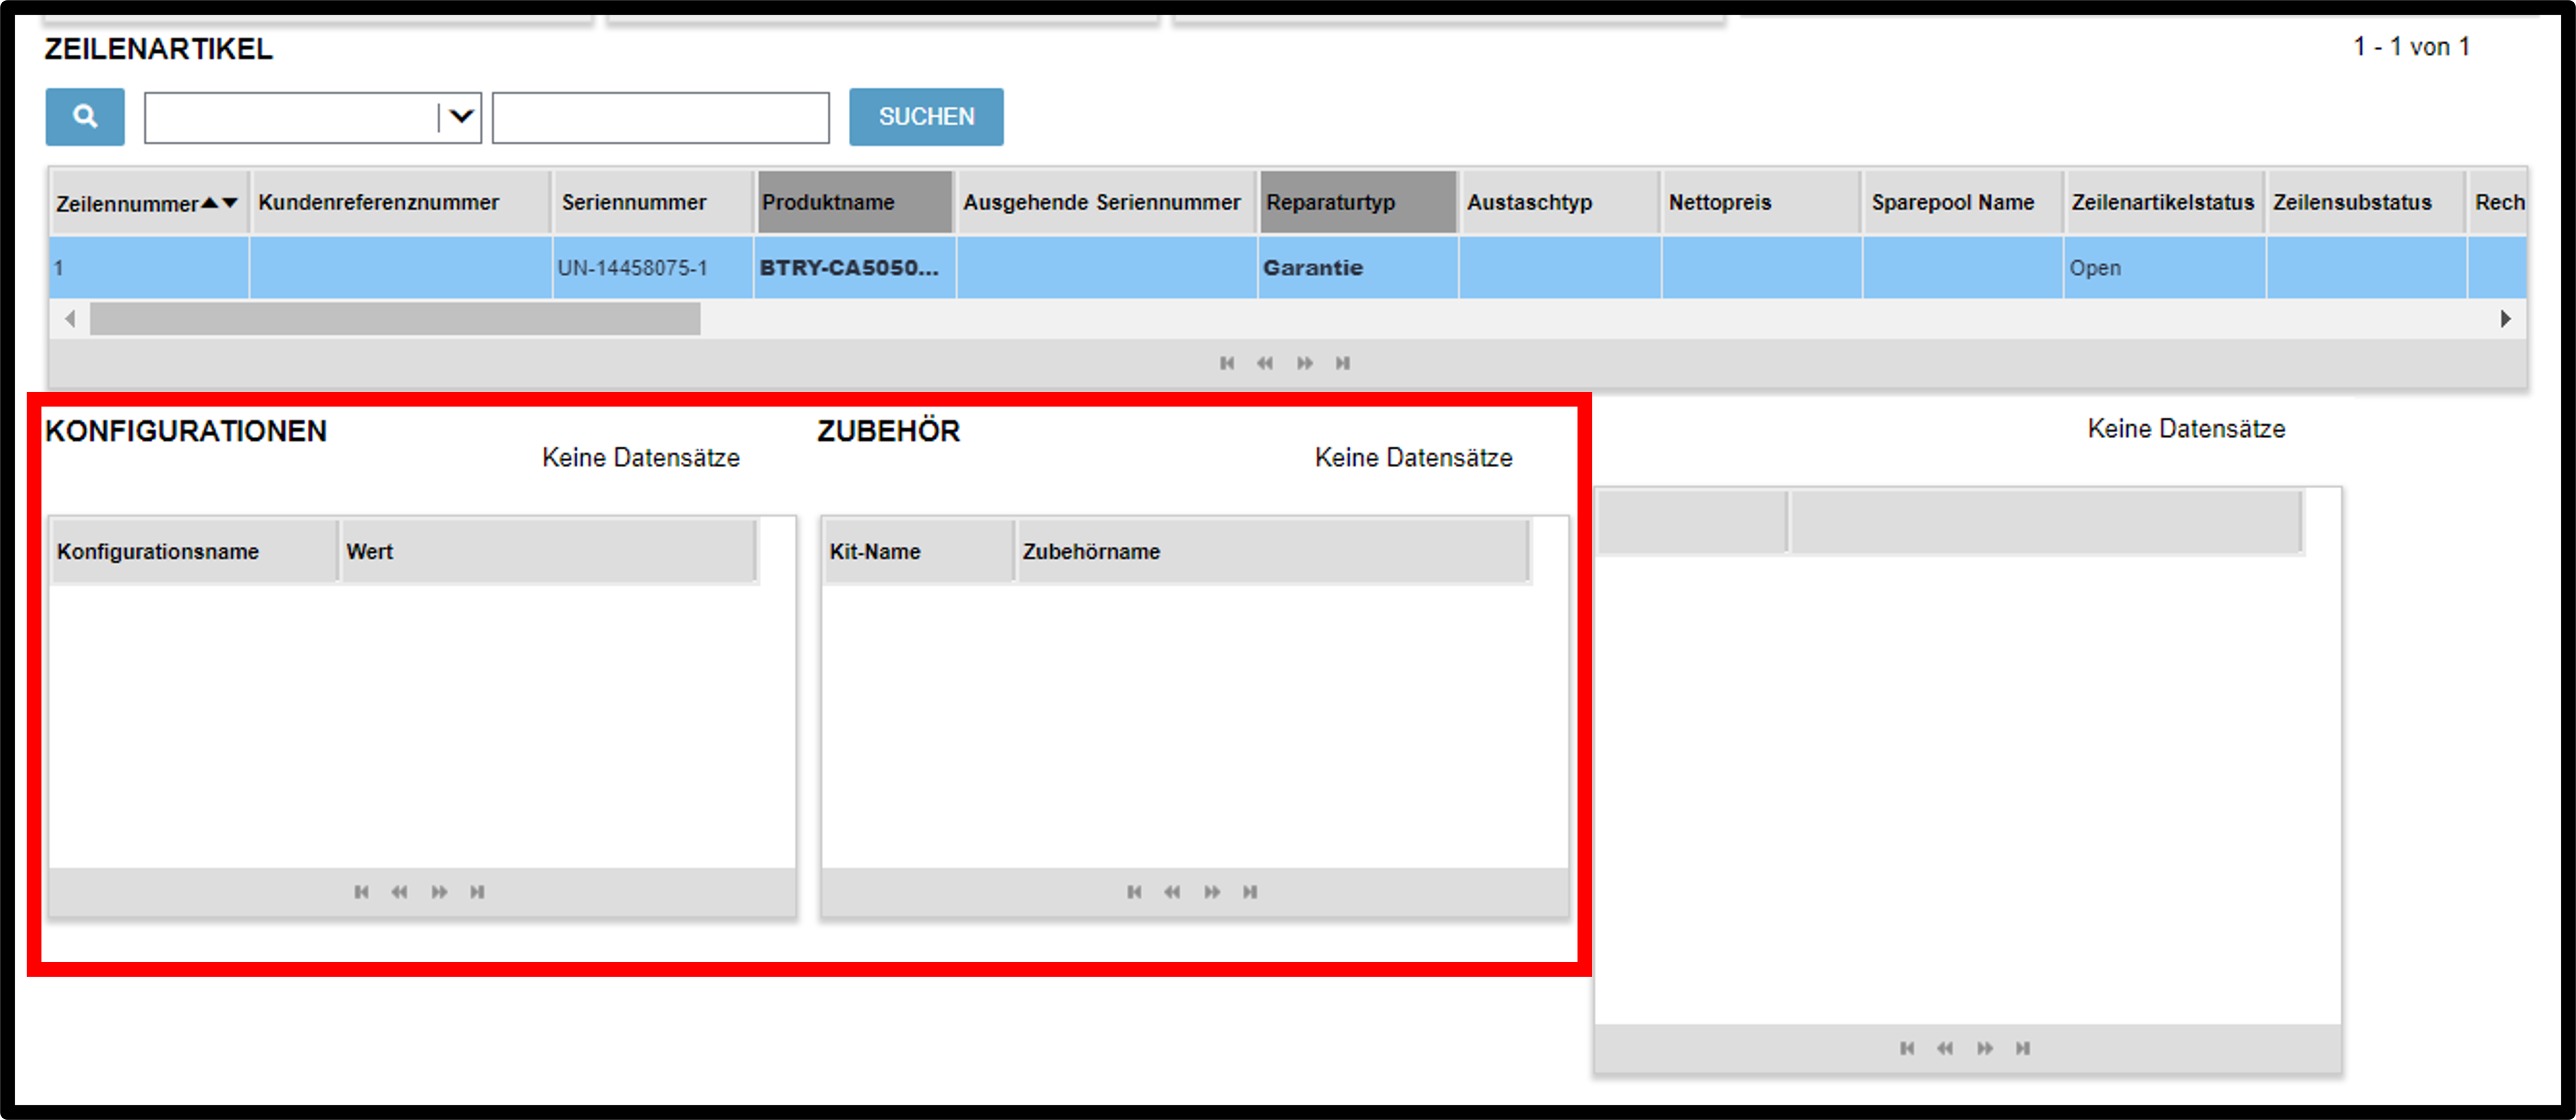Click the Nettopreis column header
The width and height of the screenshot is (2576, 1120).
1762,203
